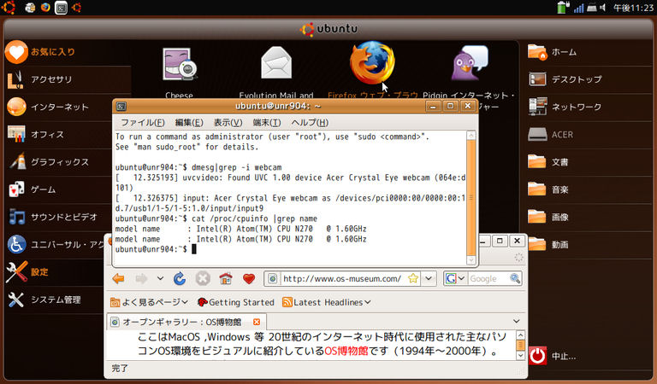Image resolution: width=657 pixels, height=384 pixels.
Task: Open the Google search engine selector
Action: 455,278
